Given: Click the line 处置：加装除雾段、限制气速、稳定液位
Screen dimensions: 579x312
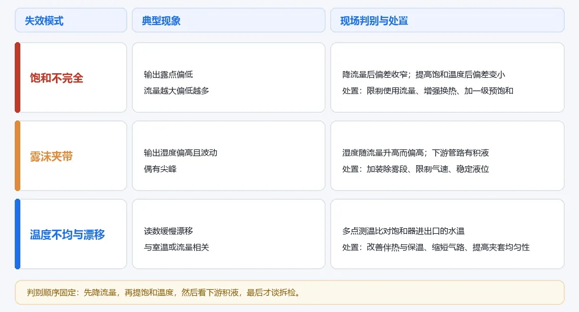Looking at the screenshot, I should tap(415, 169).
